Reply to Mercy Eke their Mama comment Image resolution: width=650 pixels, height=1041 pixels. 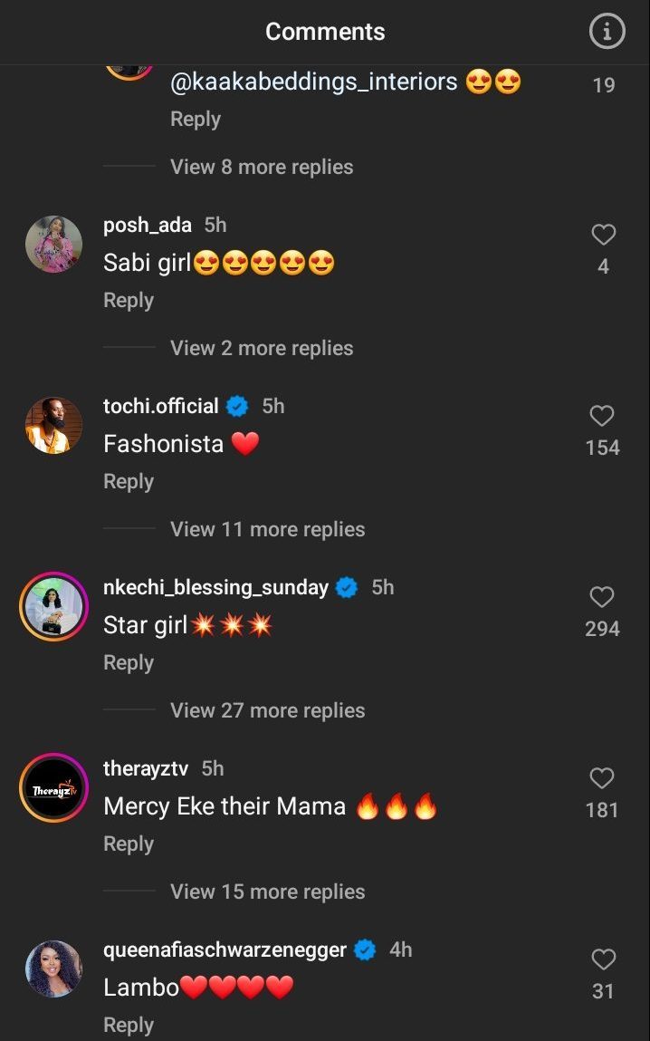click(x=129, y=843)
